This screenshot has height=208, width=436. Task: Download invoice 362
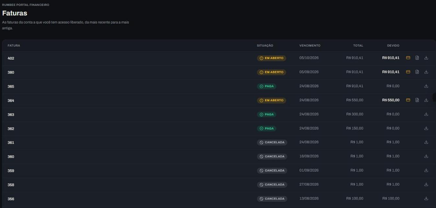(x=426, y=128)
